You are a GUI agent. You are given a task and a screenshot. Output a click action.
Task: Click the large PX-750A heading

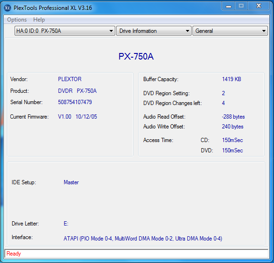coord(136,56)
